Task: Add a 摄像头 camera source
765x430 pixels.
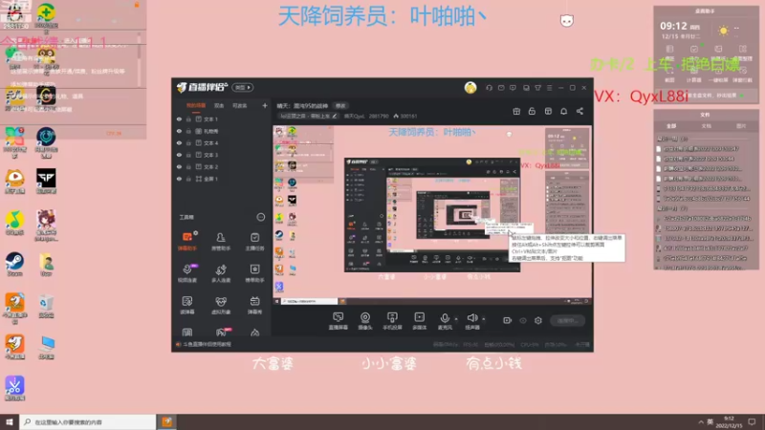Action: (365, 321)
